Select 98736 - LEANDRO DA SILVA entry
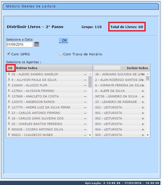Screen dimensions: 168x185 116,97
